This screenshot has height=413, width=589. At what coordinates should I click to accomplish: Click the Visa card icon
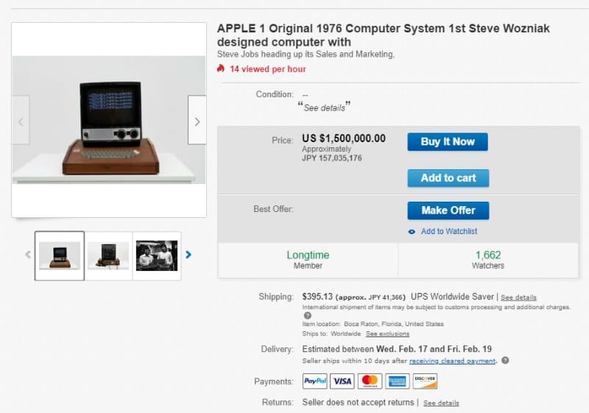342,381
